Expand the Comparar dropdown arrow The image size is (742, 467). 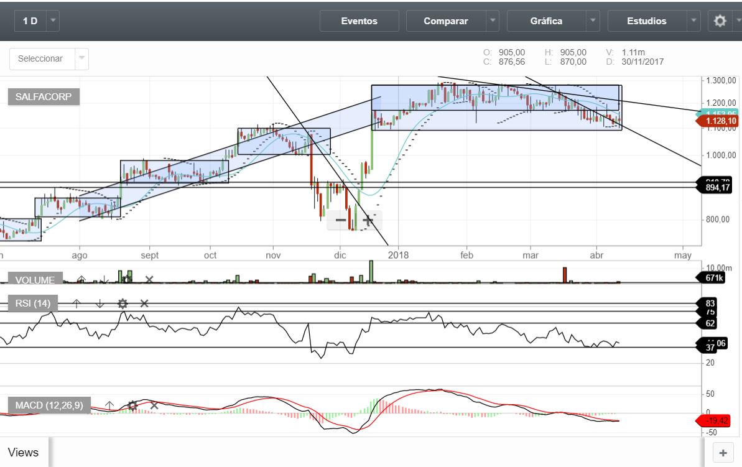coord(493,21)
